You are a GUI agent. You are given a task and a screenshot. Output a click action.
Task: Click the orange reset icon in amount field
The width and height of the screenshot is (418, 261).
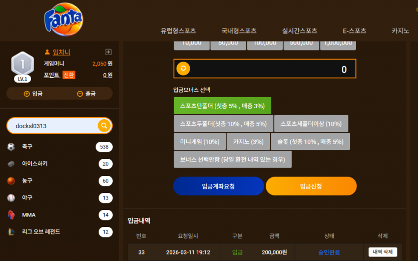pyautogui.click(x=183, y=69)
